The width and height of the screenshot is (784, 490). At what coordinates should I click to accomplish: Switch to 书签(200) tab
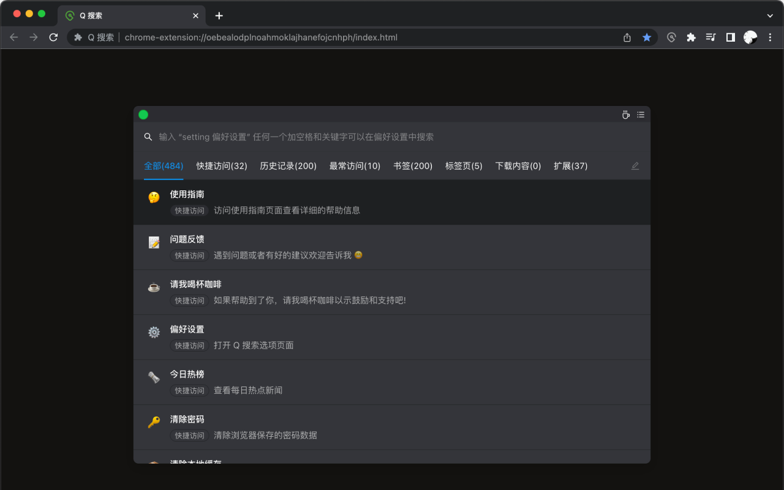tap(413, 166)
